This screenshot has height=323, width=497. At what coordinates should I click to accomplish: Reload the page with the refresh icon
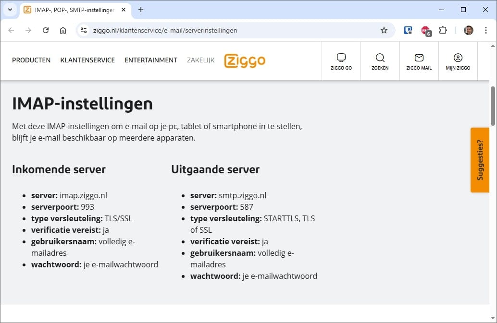(x=46, y=30)
